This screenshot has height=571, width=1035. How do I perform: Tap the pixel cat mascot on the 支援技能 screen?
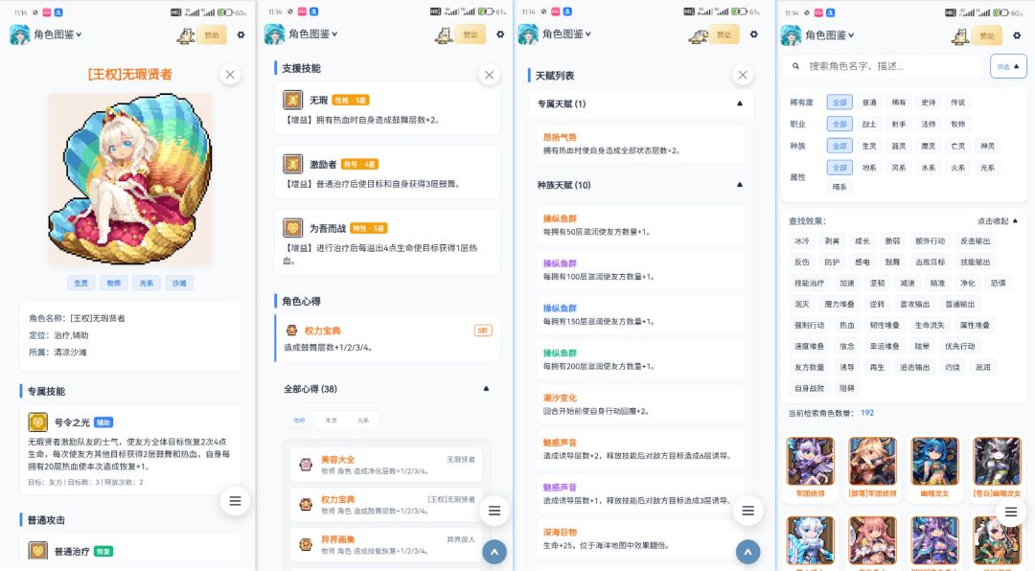tap(444, 35)
